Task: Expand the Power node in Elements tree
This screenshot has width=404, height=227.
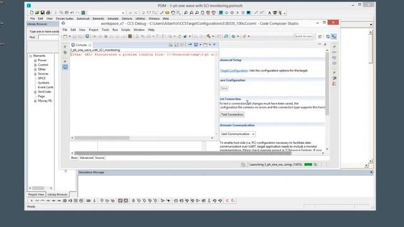Action: (x=35, y=61)
